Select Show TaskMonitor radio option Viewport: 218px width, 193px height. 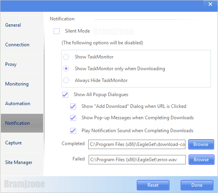[66, 57]
